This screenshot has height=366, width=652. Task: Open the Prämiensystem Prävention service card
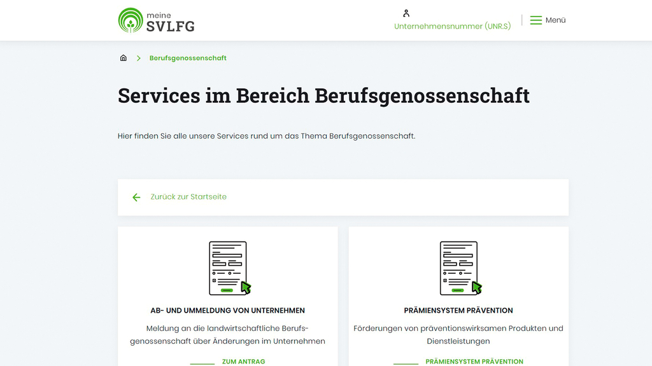458,310
